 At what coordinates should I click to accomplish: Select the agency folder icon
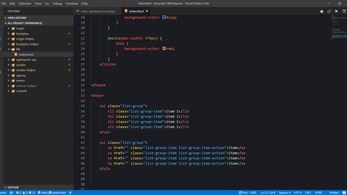[13, 75]
